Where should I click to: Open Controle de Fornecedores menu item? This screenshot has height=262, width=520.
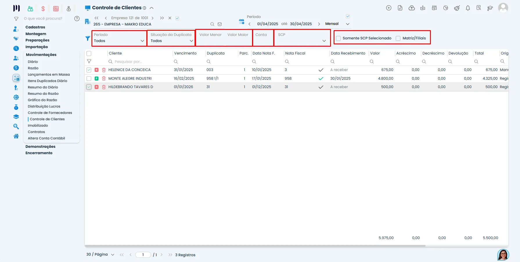(x=50, y=113)
